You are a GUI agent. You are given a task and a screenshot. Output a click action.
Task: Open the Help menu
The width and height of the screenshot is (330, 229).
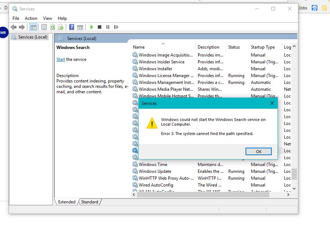point(62,18)
